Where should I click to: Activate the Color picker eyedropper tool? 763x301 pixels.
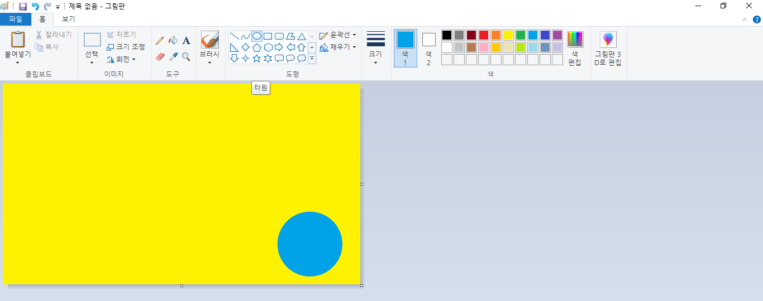click(173, 56)
